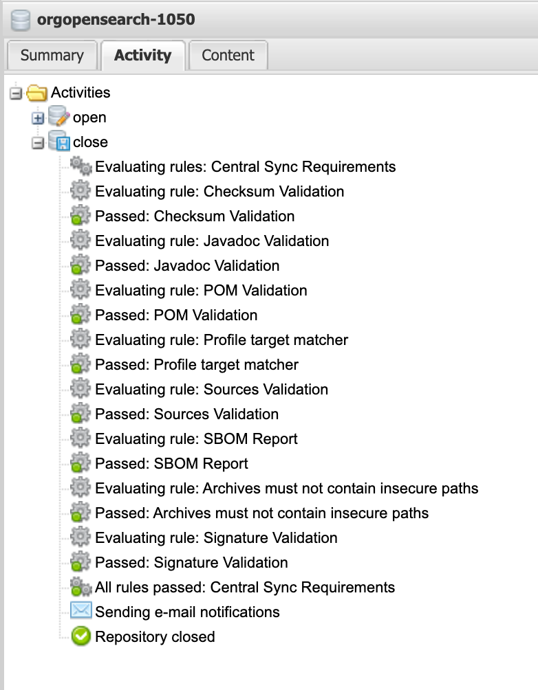Click the gear icon beside Evaluating rule: Checksum Validation
538x690 pixels.
click(x=82, y=191)
